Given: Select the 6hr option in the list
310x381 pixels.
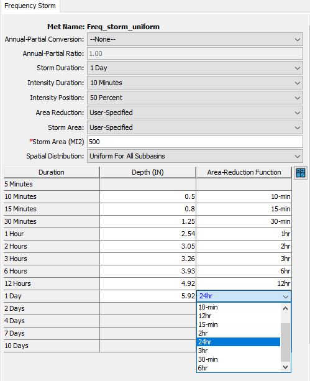Looking at the screenshot, I should pyautogui.click(x=239, y=368).
